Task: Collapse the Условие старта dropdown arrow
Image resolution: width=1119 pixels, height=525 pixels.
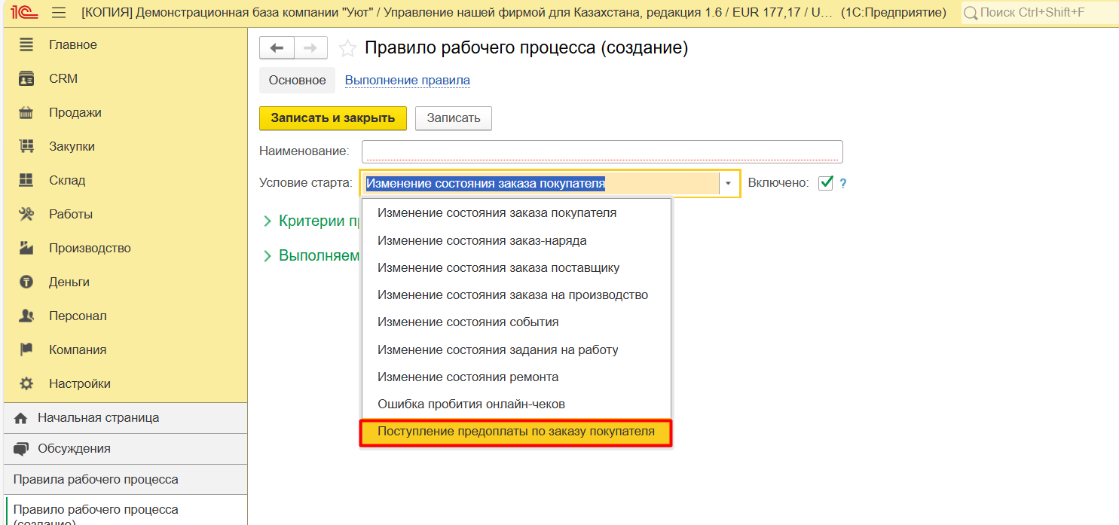Action: point(728,183)
